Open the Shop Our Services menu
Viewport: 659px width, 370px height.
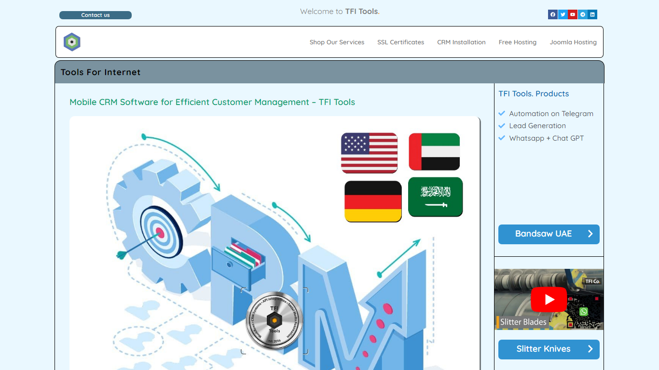tap(337, 42)
